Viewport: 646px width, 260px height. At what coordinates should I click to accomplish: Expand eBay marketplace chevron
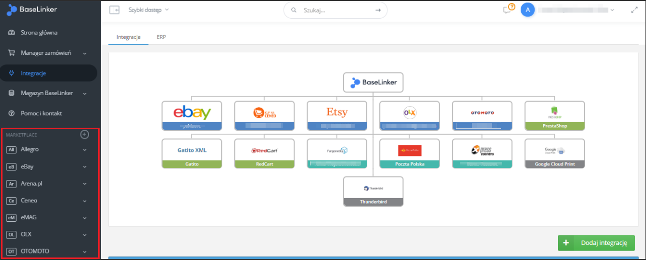[x=85, y=167]
